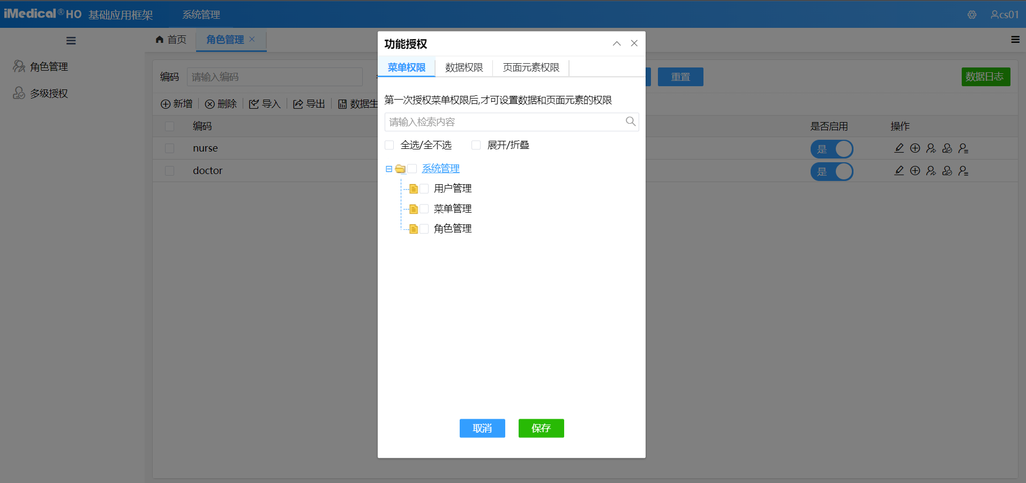Click the circled plus icon in doctor row

point(915,171)
